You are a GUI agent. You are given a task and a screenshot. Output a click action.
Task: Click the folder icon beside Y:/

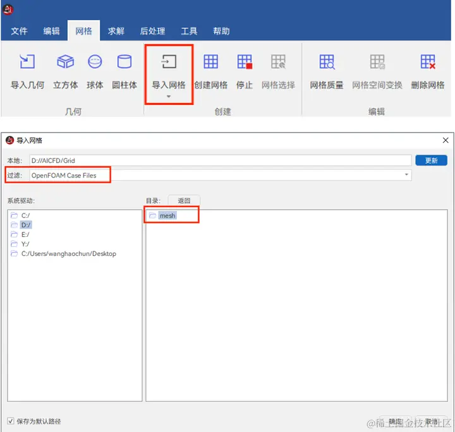pyautogui.click(x=14, y=244)
